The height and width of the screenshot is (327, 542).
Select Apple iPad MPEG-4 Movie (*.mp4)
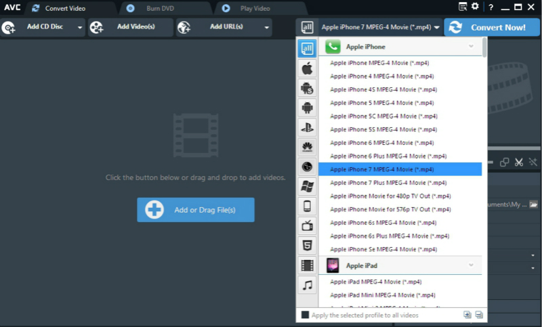pyautogui.click(x=400, y=282)
